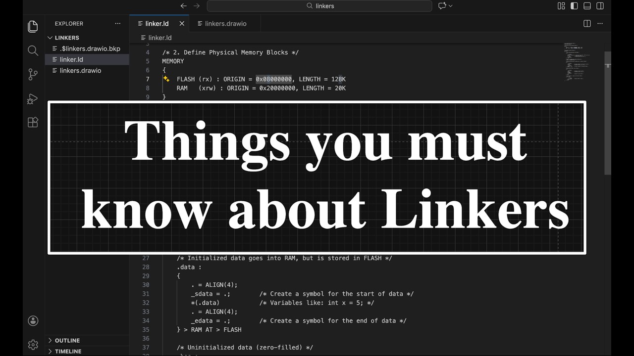Open Explorer Views and More Actions ellipsis

click(117, 23)
